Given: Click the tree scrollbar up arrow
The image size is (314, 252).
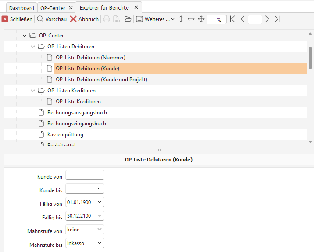Looking at the screenshot, I should coord(310,33).
